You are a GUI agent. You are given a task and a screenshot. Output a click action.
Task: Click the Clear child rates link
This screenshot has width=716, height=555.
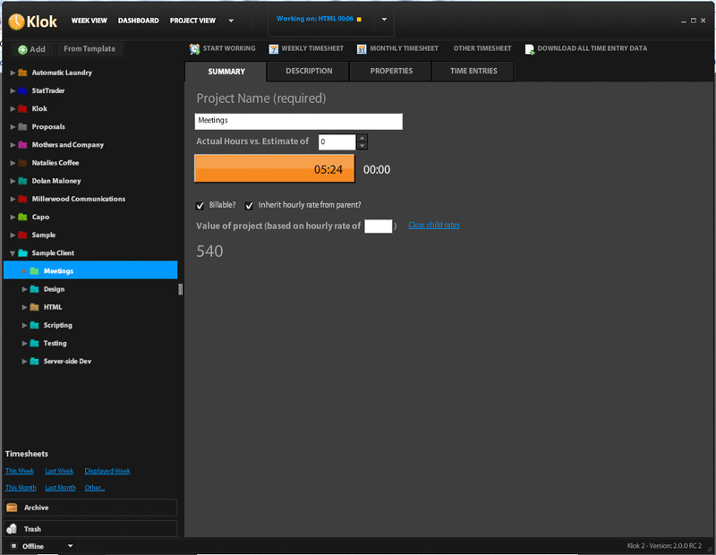(434, 225)
